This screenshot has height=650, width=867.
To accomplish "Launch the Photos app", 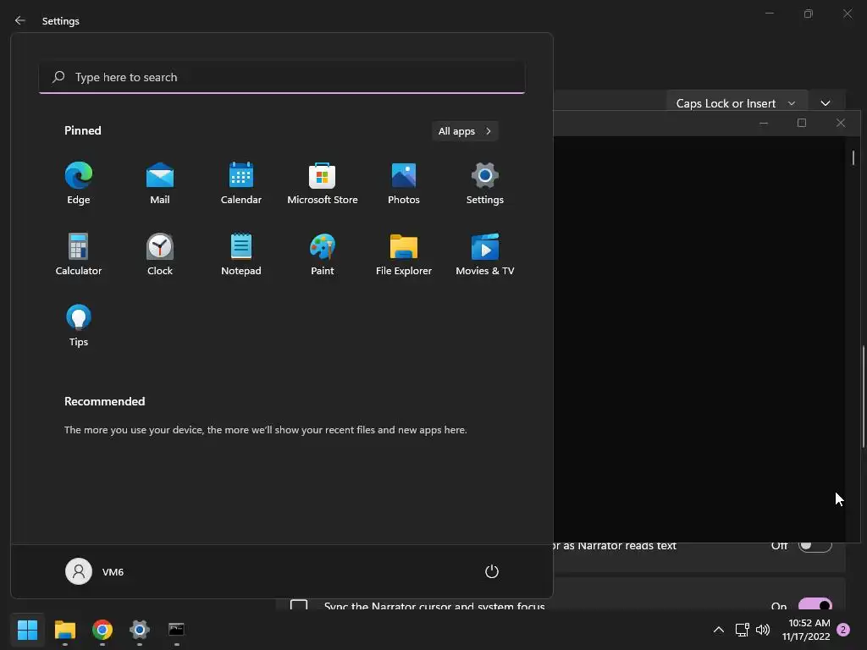I will 404,184.
